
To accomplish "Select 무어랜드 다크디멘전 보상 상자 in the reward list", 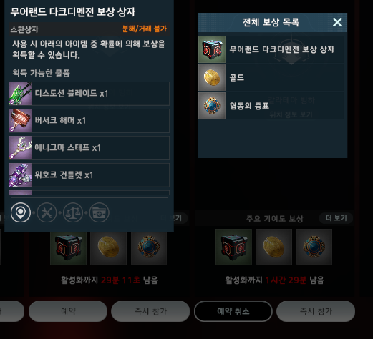I will tap(271, 49).
